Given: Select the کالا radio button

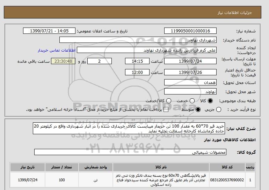Looking at the screenshot, I should tap(210, 101).
